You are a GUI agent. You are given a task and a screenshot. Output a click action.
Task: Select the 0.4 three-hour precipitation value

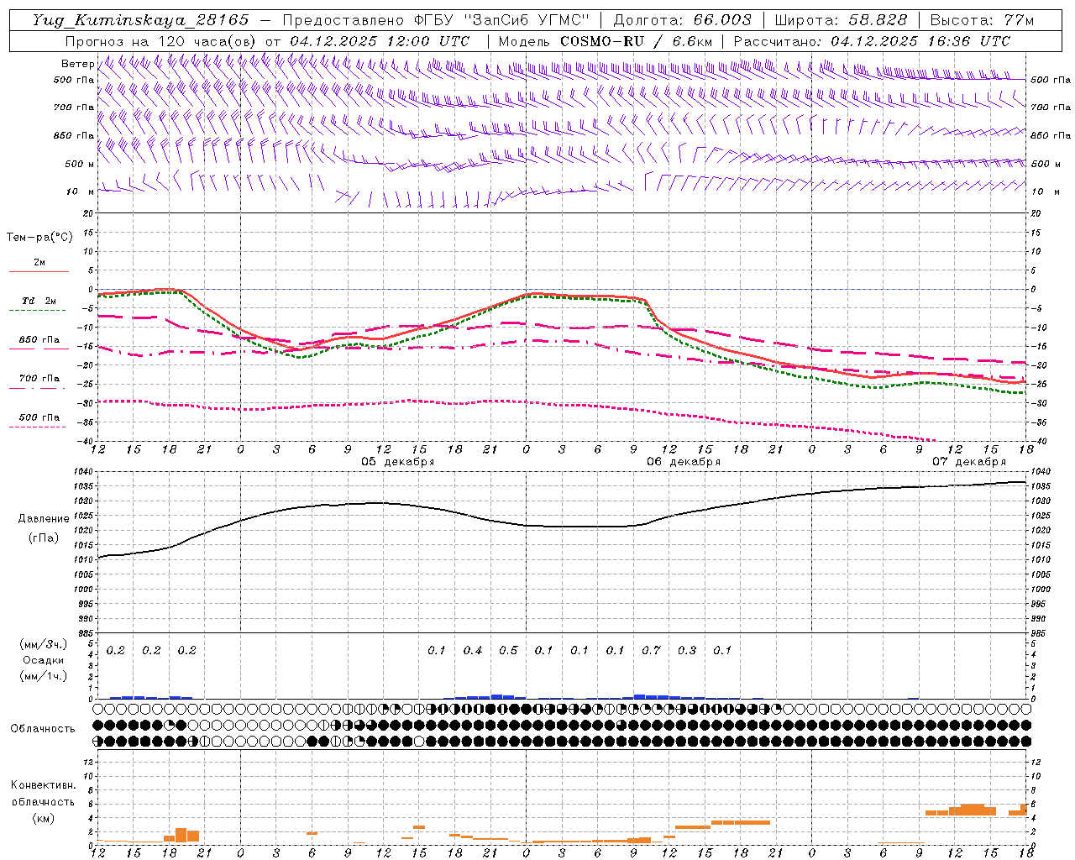click(472, 650)
